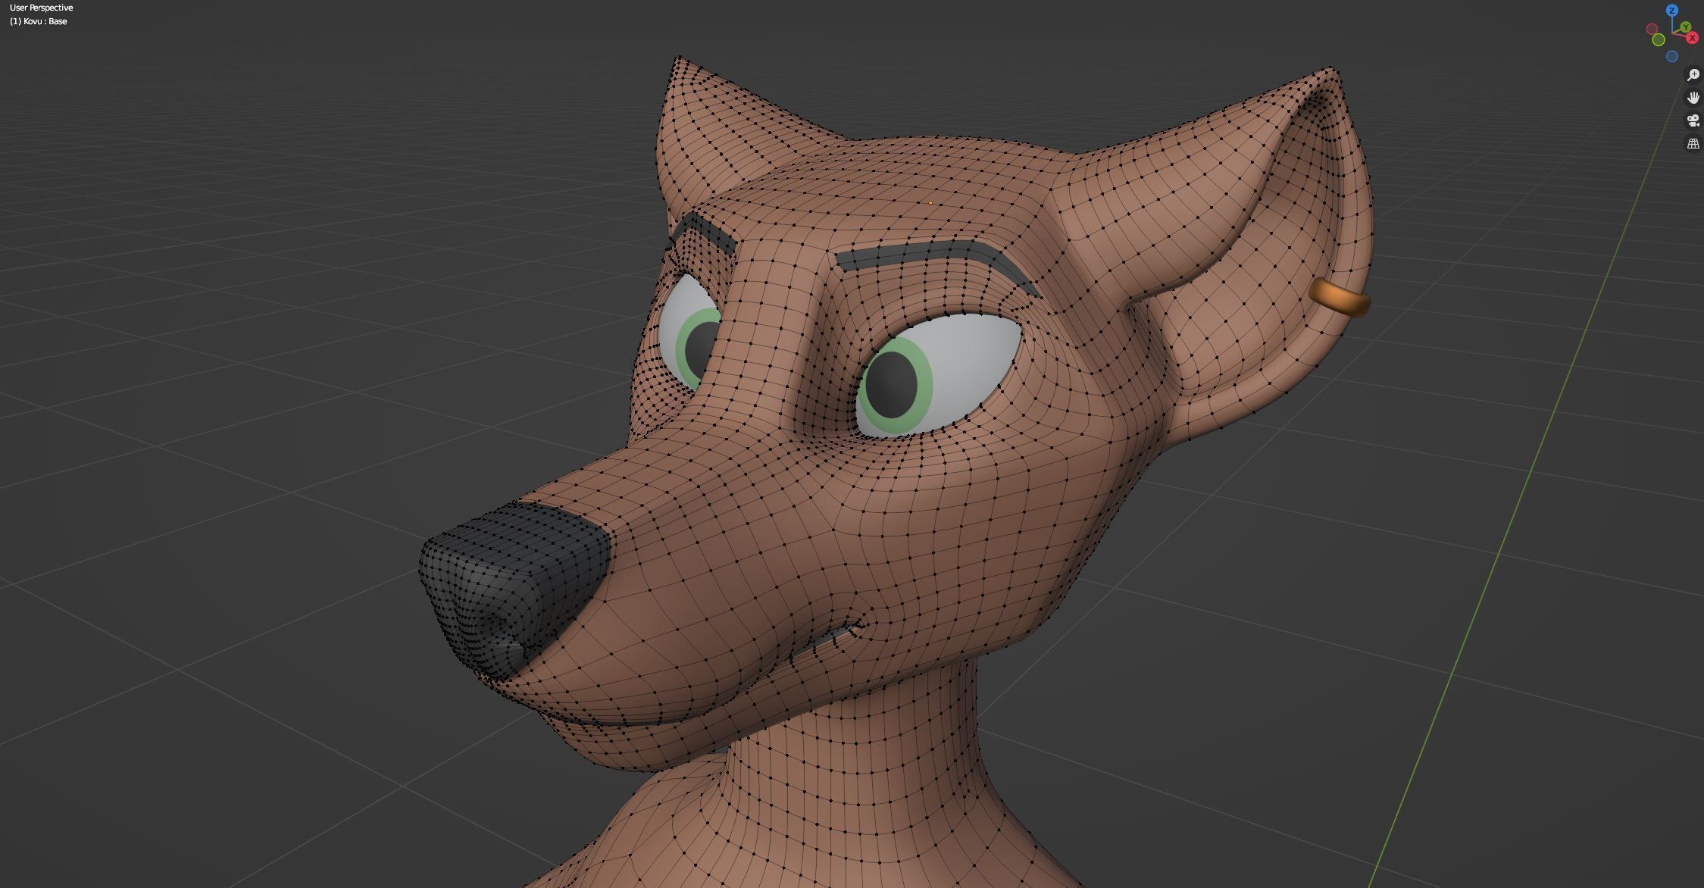This screenshot has width=1704, height=888.
Task: Click the green Y axis gizmo handle
Action: coord(1686,27)
